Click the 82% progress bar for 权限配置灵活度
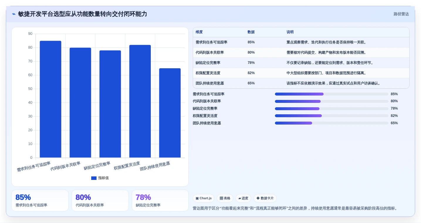Viewport: 421px width, 223px height. (x=332, y=116)
